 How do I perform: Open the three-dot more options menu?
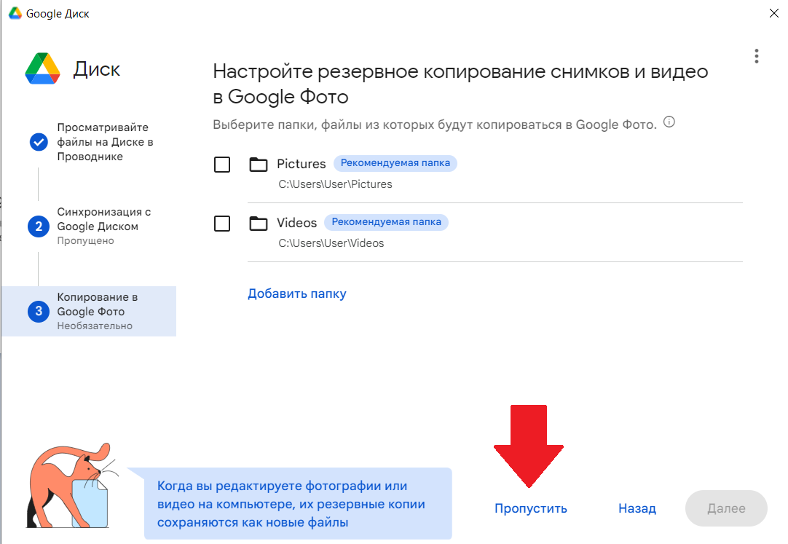(x=757, y=56)
